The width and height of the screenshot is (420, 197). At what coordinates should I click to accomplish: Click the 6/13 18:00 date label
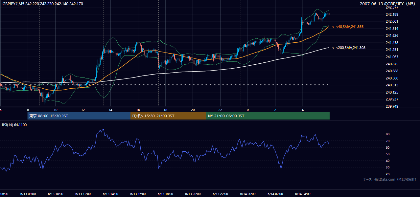tap(165, 194)
